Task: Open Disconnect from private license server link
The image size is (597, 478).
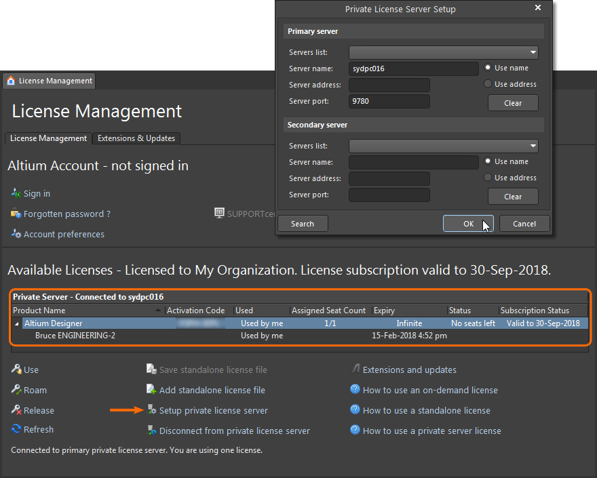Action: (234, 431)
